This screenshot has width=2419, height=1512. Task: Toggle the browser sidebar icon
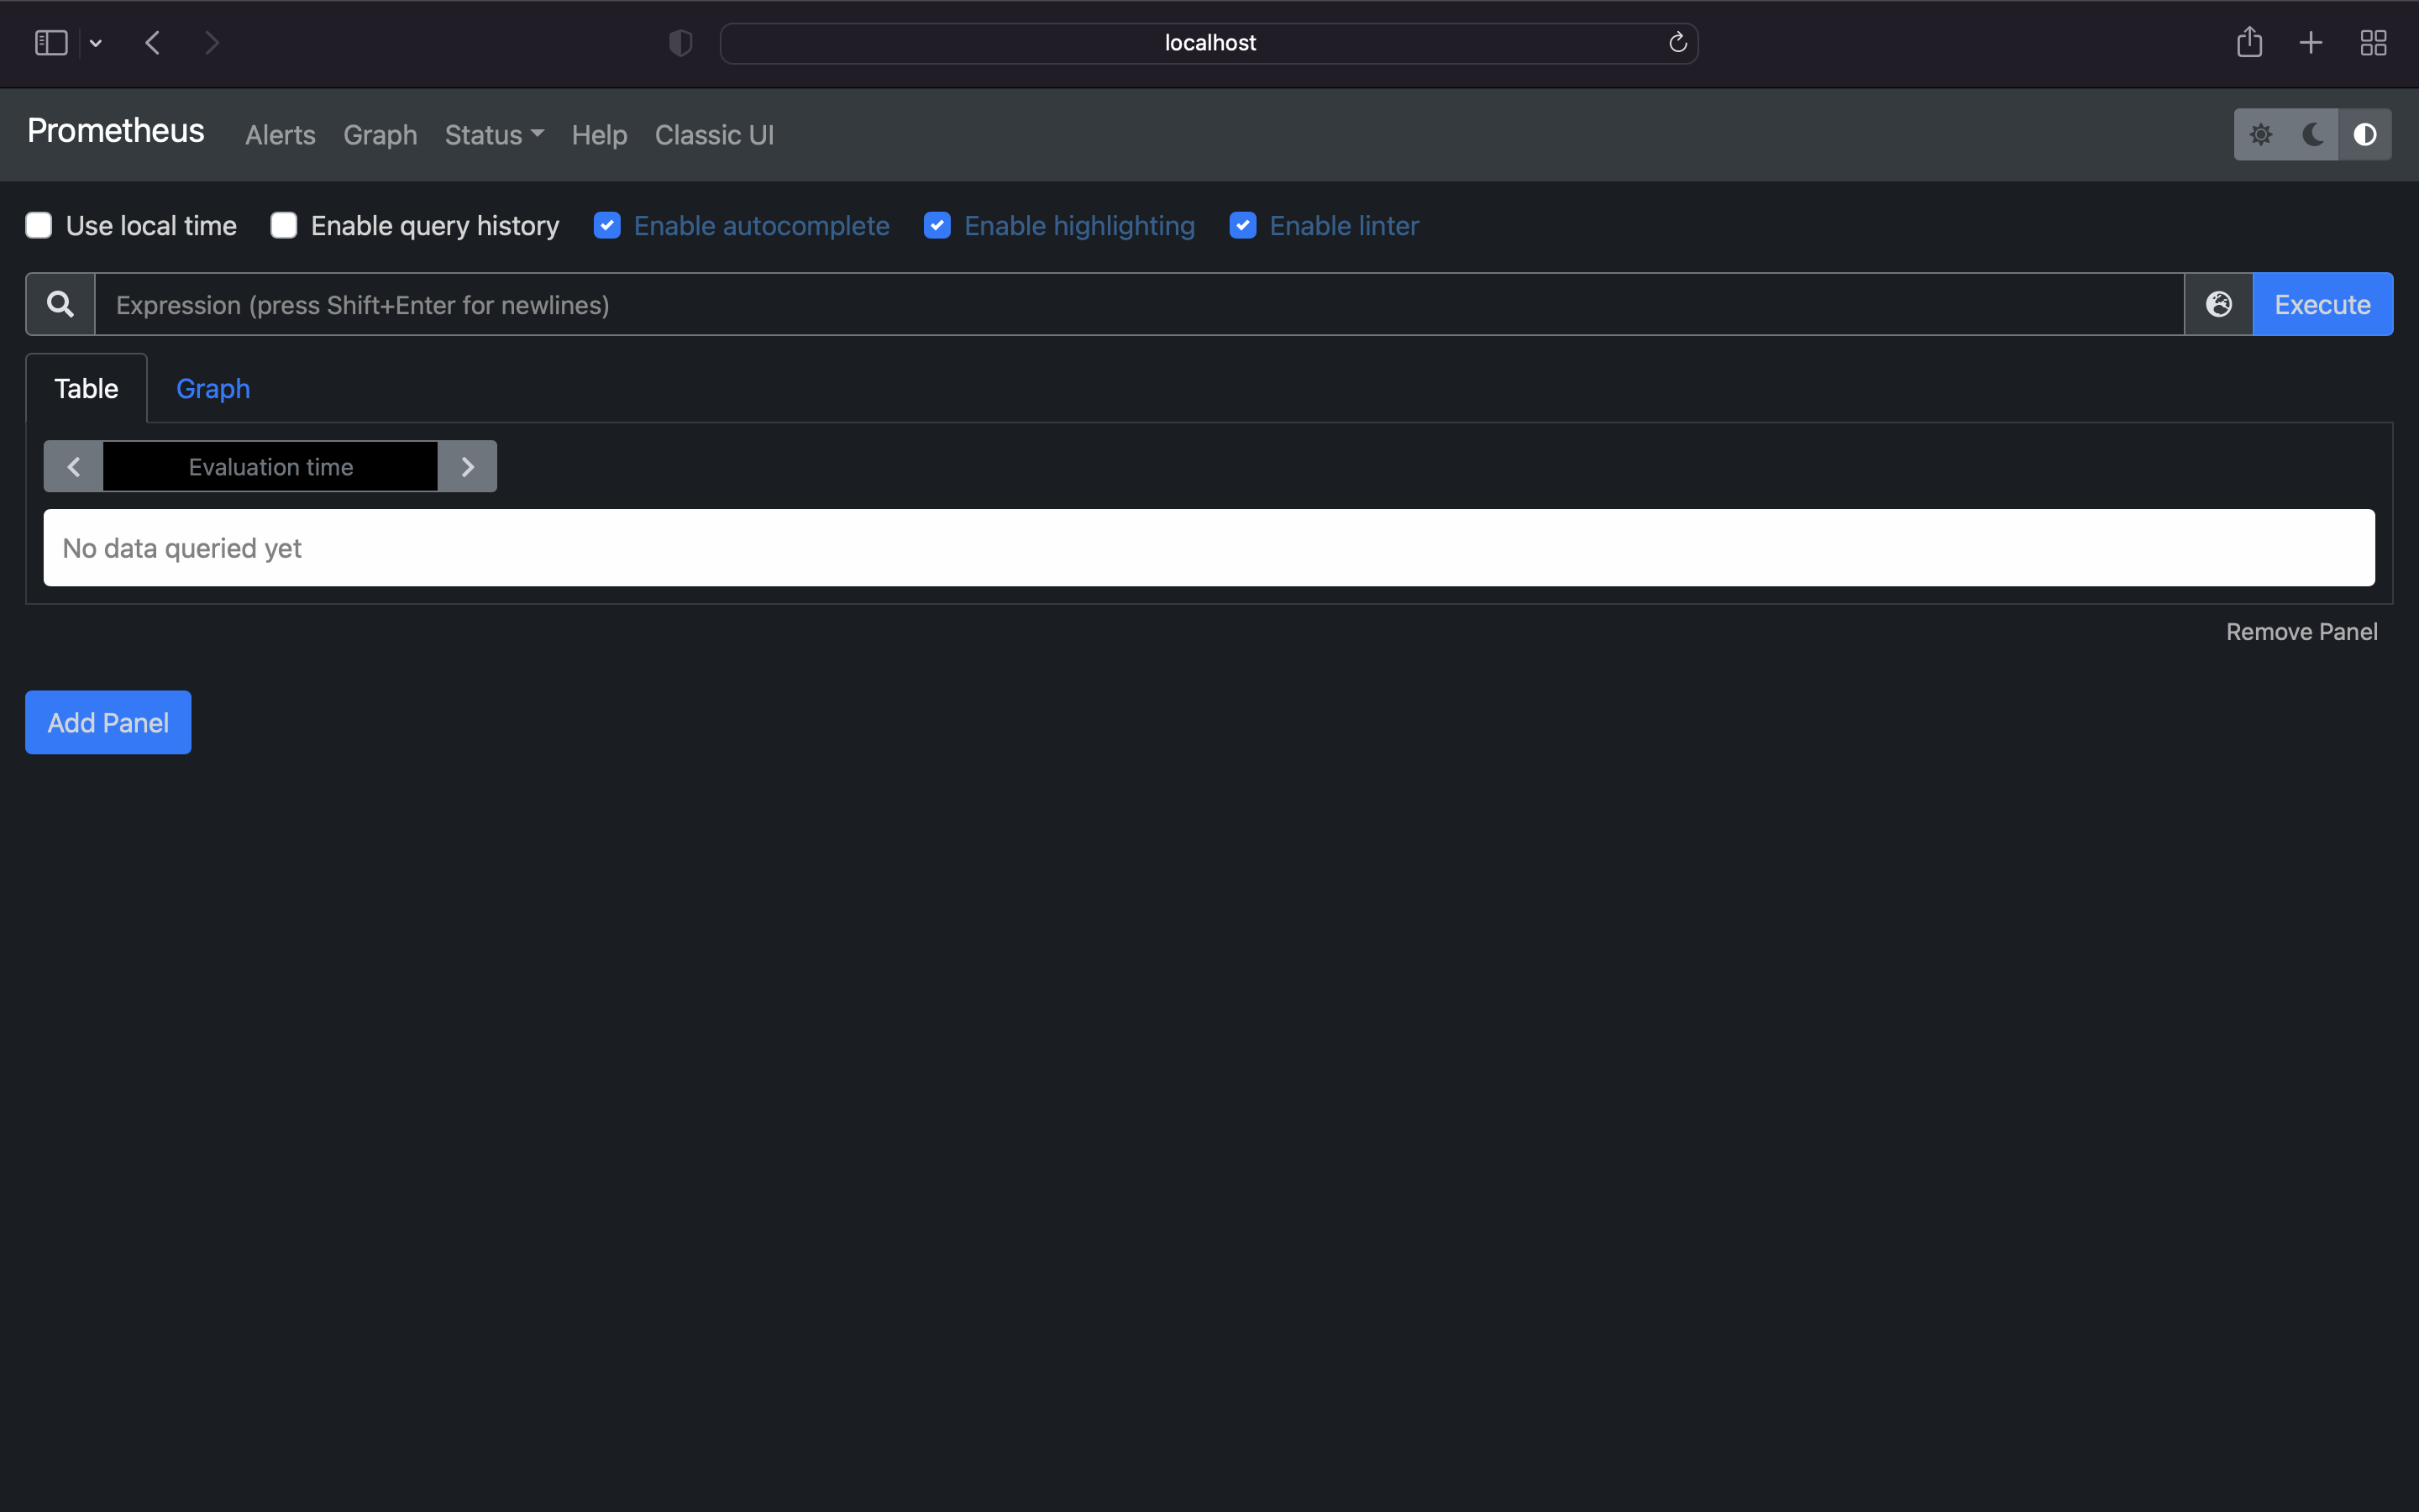point(50,42)
